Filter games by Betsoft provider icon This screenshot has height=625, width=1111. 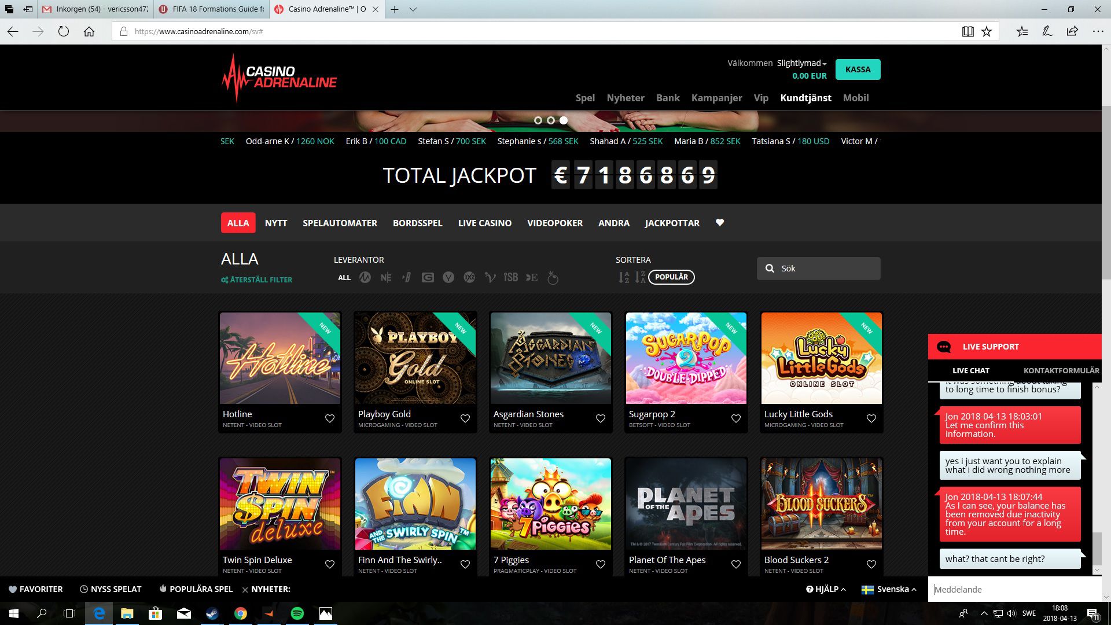(x=407, y=278)
